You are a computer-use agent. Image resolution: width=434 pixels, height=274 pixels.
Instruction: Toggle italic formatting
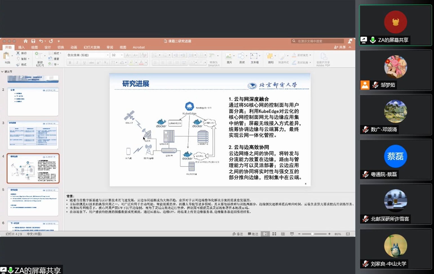(x=77, y=62)
